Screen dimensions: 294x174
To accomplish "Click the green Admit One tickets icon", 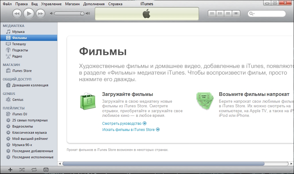I will pyautogui.click(x=205, y=101).
